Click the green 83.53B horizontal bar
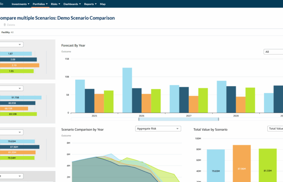283x182 pixels. tap(18, 114)
